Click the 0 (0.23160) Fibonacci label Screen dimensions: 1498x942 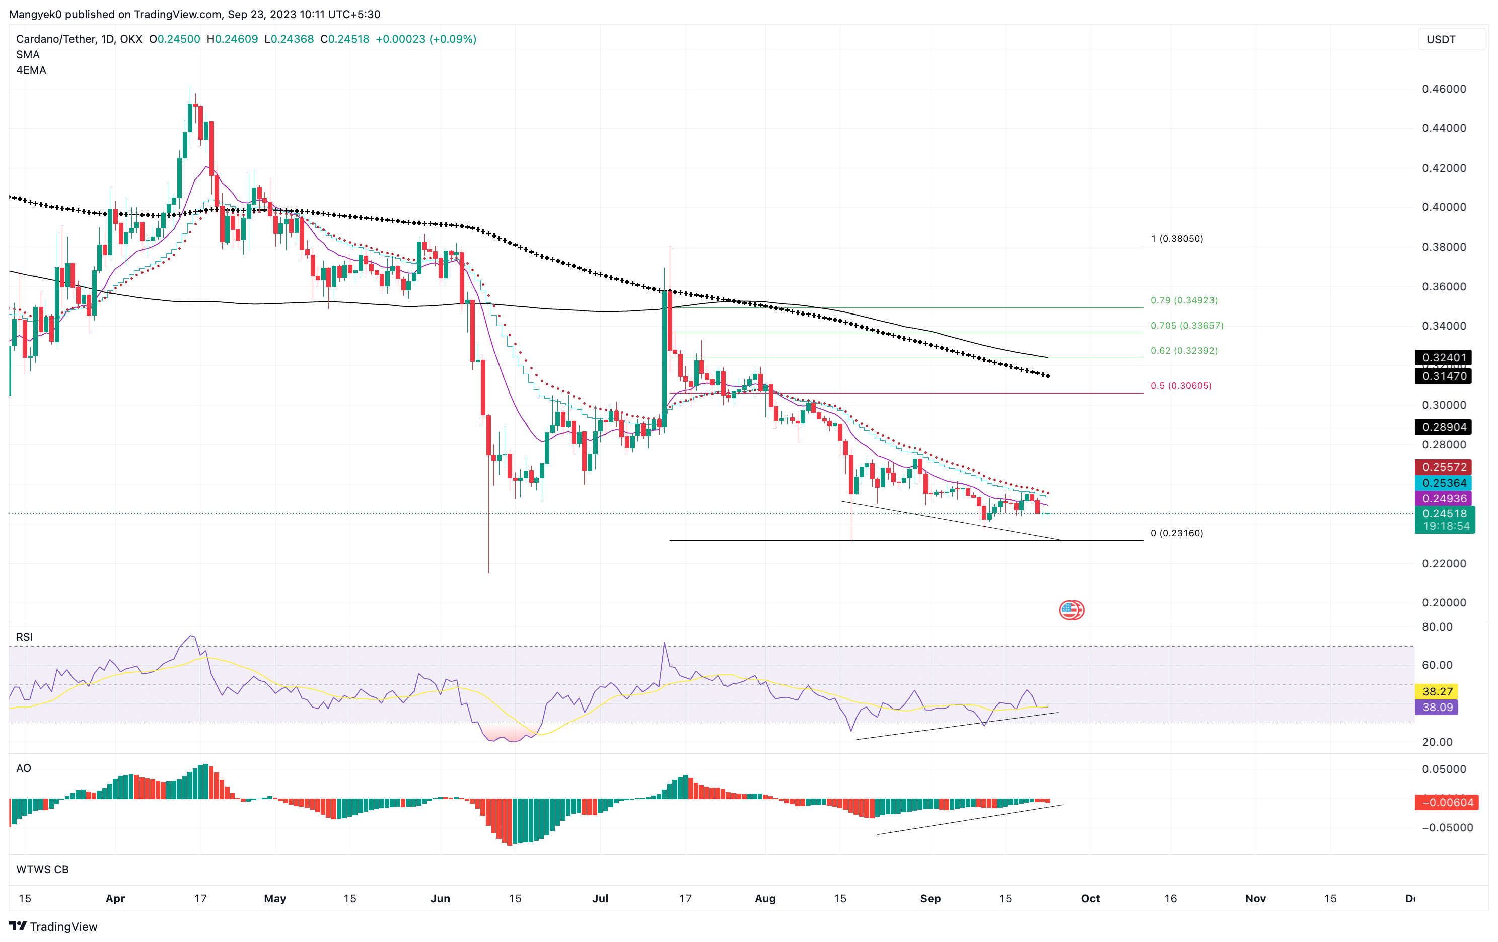click(1177, 533)
